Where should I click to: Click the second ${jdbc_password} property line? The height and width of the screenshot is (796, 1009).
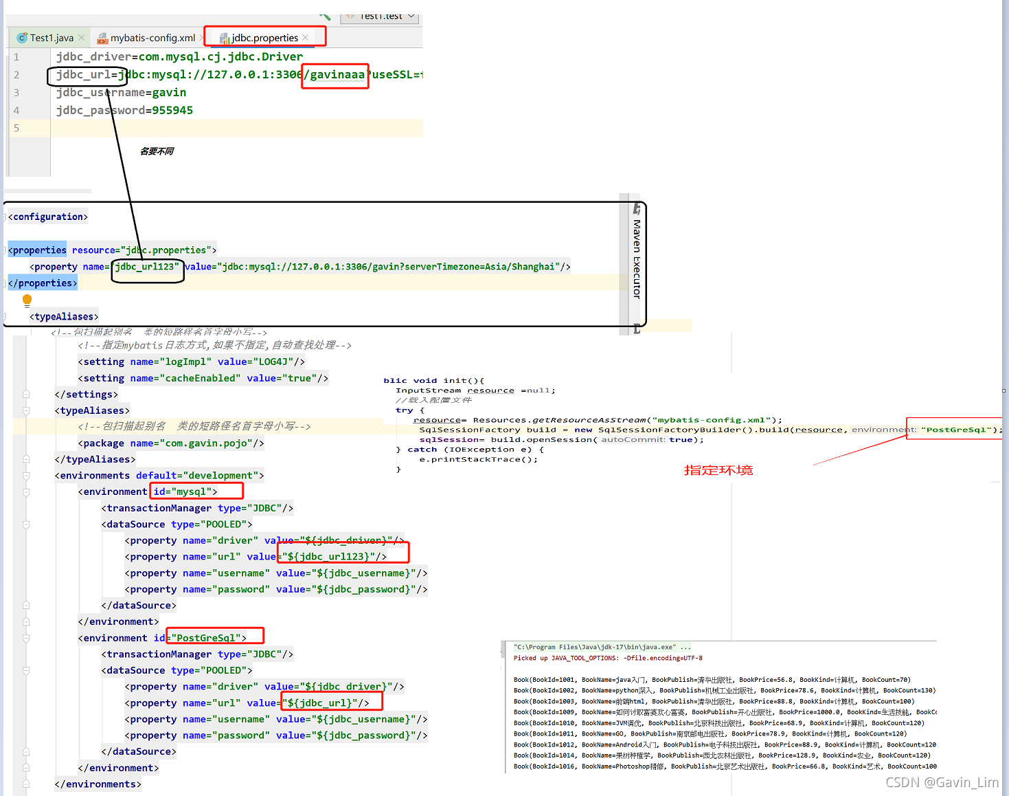[276, 736]
